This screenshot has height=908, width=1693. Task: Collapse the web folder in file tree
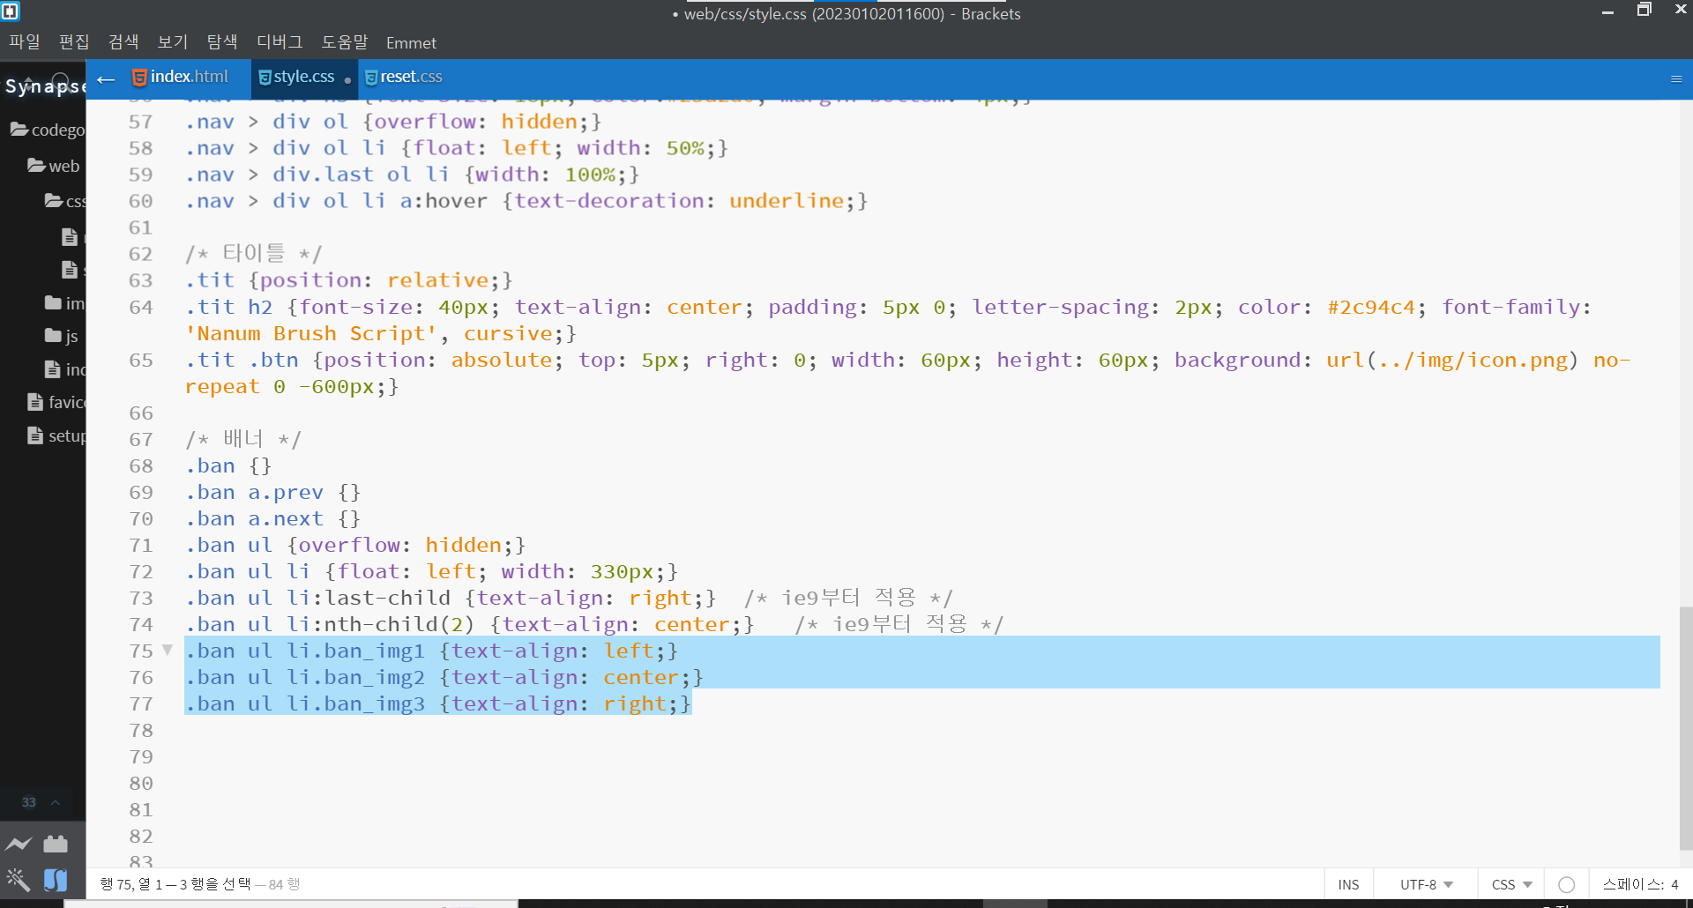tap(53, 166)
